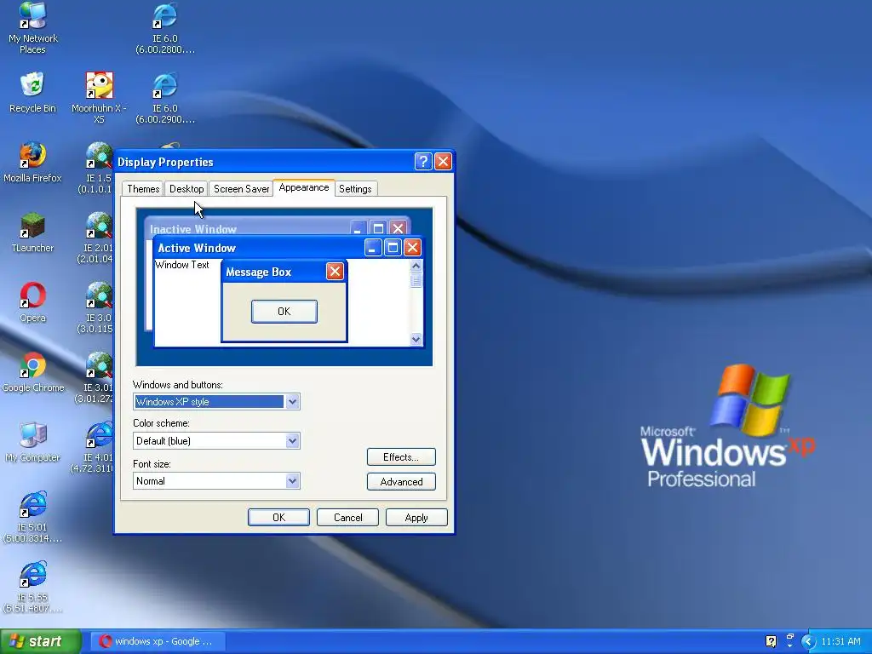
Task: Click the taskbar clock showing 11:31 AM
Action: pyautogui.click(x=840, y=641)
